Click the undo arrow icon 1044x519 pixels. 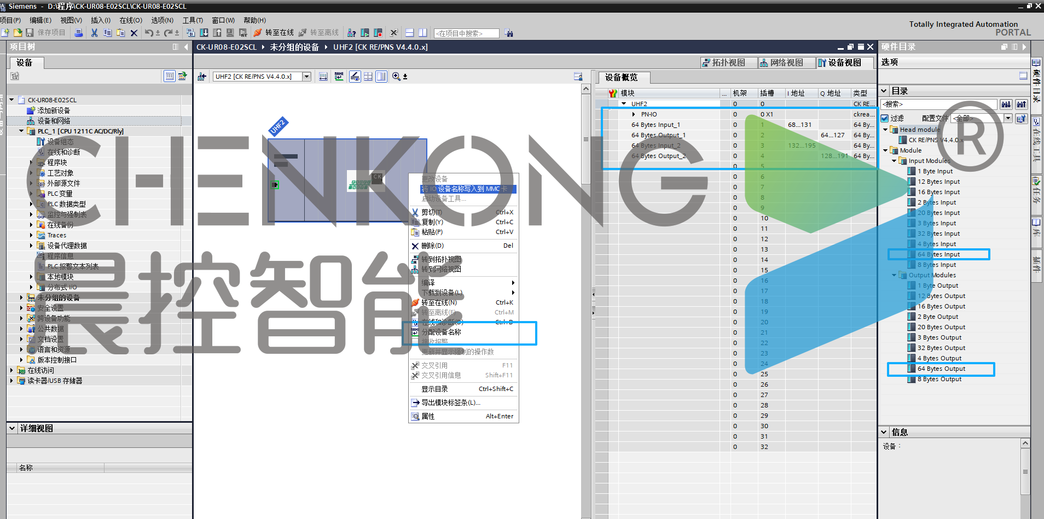[149, 33]
